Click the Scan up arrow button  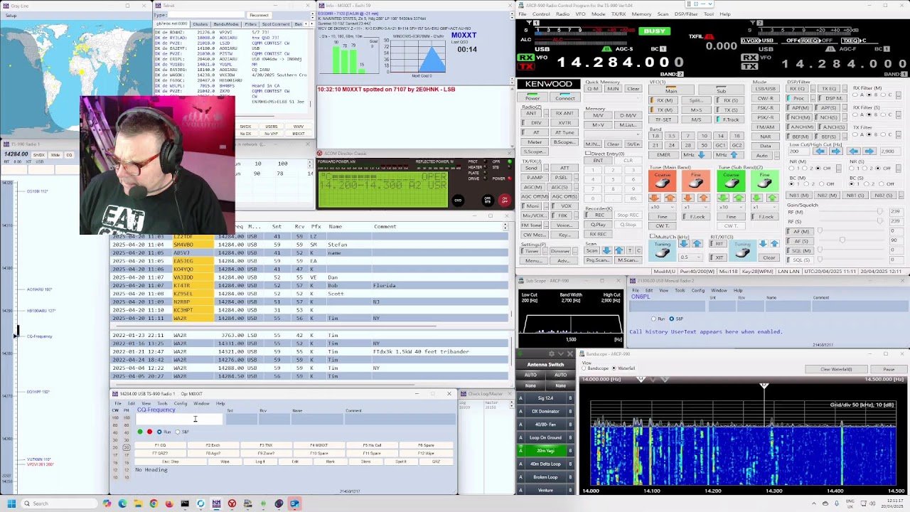pyautogui.click(x=619, y=250)
